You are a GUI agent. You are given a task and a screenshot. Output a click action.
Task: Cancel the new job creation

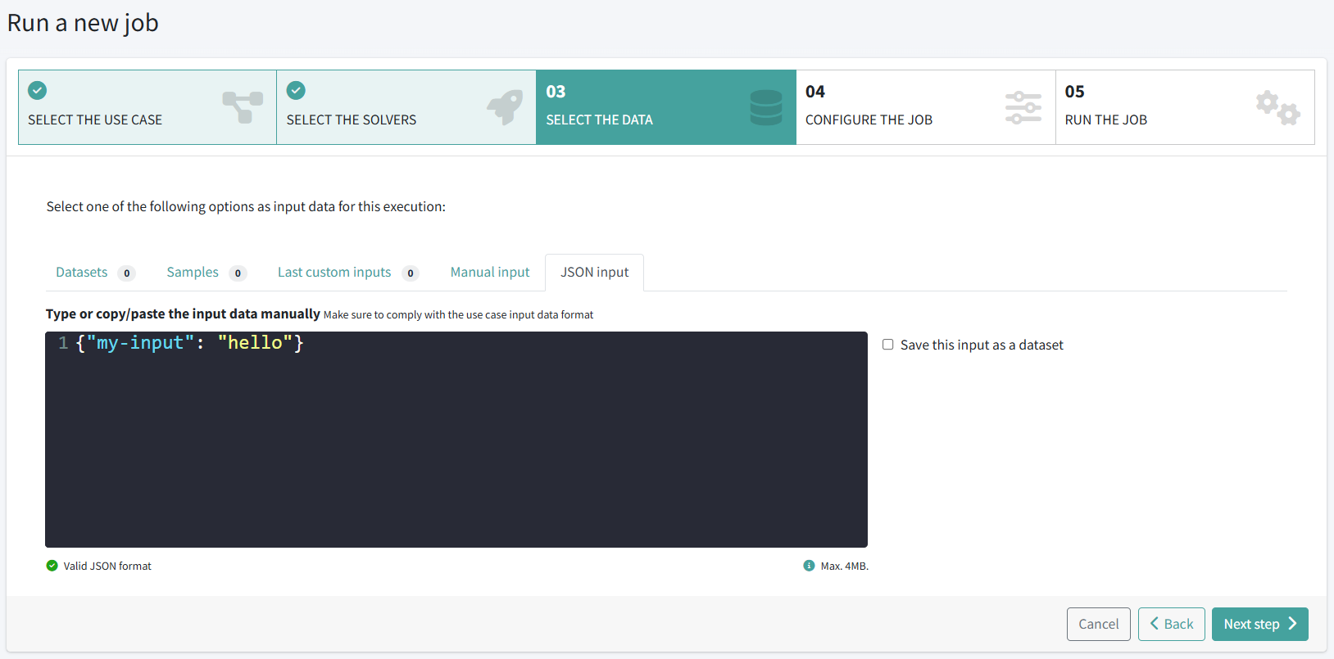(x=1098, y=624)
